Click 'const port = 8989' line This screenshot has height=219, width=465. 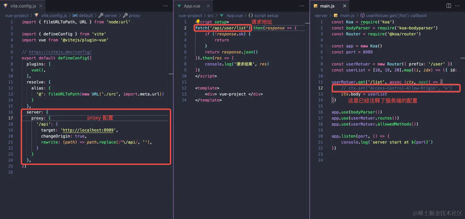(x=352, y=52)
